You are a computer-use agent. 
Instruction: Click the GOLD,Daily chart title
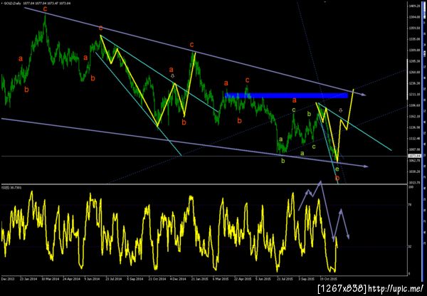[12, 2]
